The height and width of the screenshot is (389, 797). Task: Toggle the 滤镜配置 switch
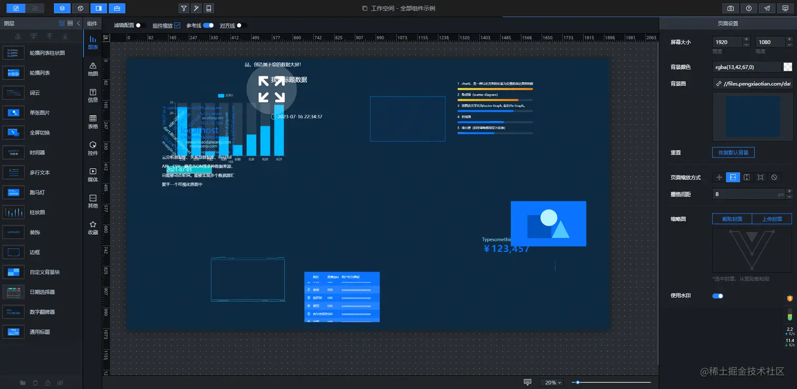coord(141,25)
